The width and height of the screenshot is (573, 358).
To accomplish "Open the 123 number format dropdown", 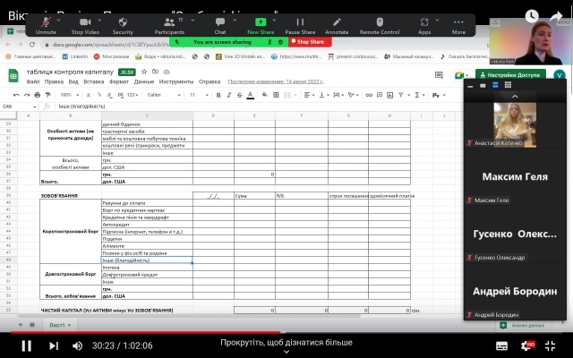I will point(133,95).
